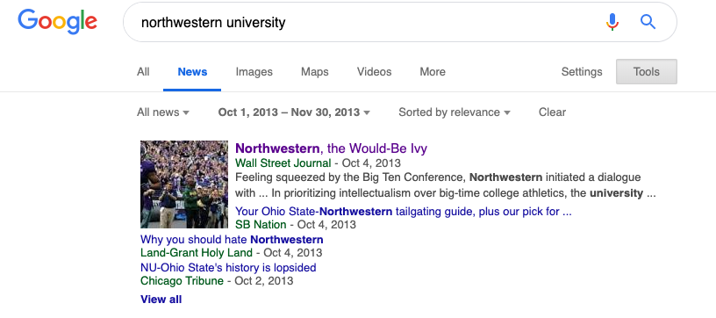
Task: Open the More menu
Action: coord(433,72)
